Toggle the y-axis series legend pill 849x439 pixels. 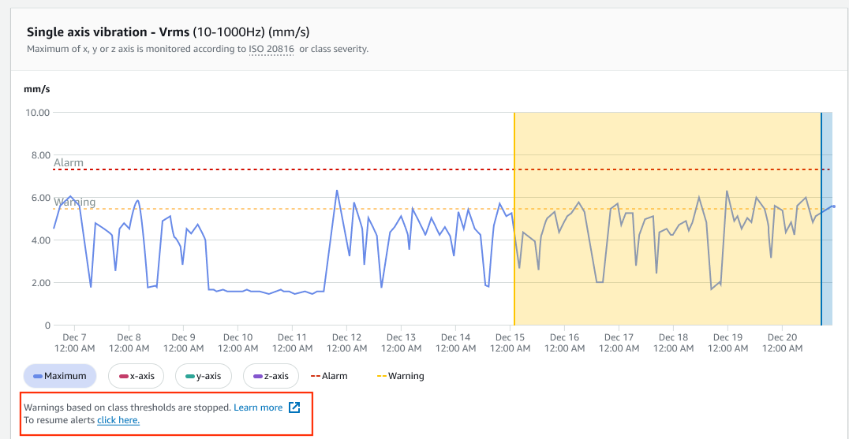click(x=204, y=376)
